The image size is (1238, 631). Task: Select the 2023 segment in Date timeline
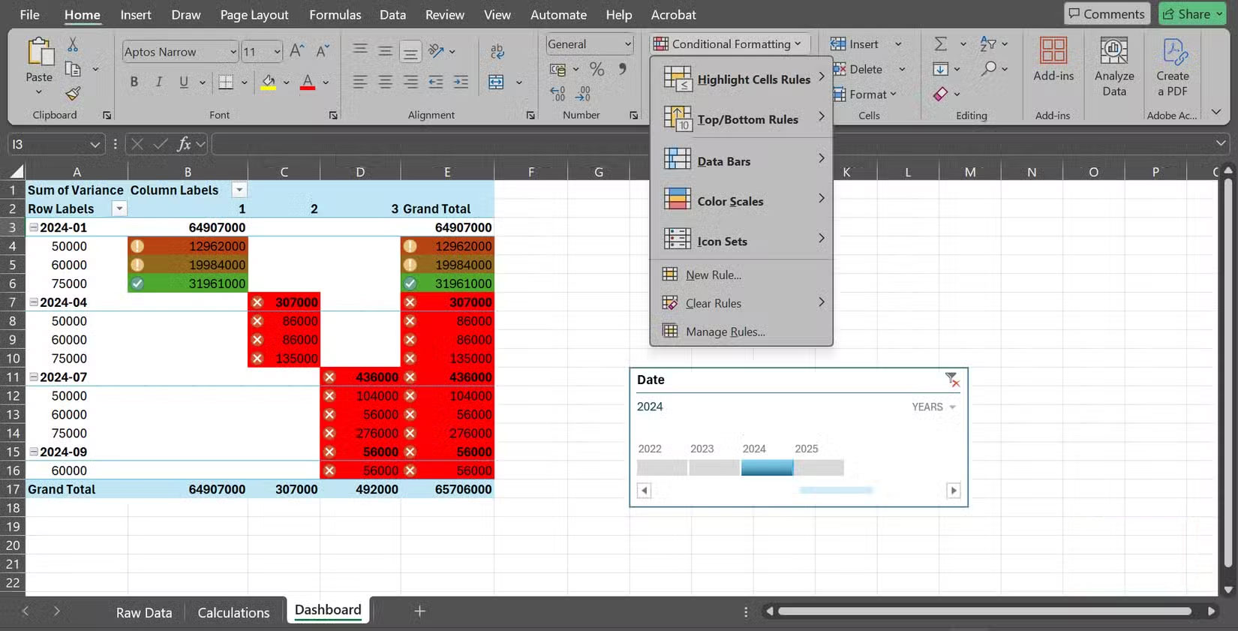[x=714, y=468]
